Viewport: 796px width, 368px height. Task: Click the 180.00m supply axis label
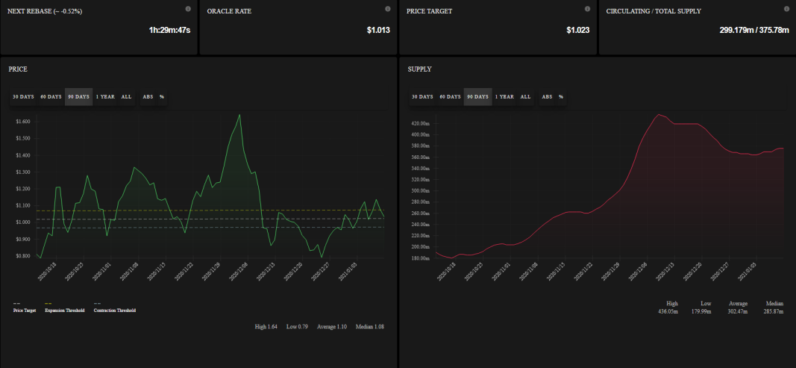(x=420, y=258)
